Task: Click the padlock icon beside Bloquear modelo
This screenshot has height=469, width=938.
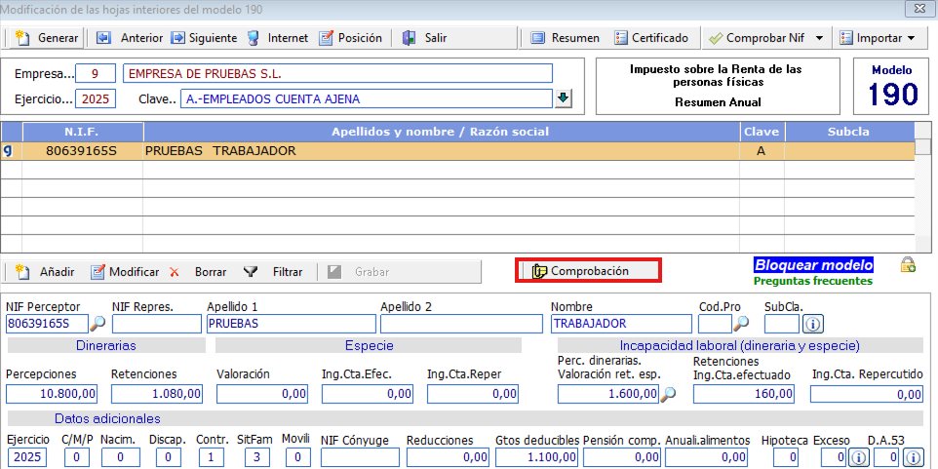Action: pos(907,264)
